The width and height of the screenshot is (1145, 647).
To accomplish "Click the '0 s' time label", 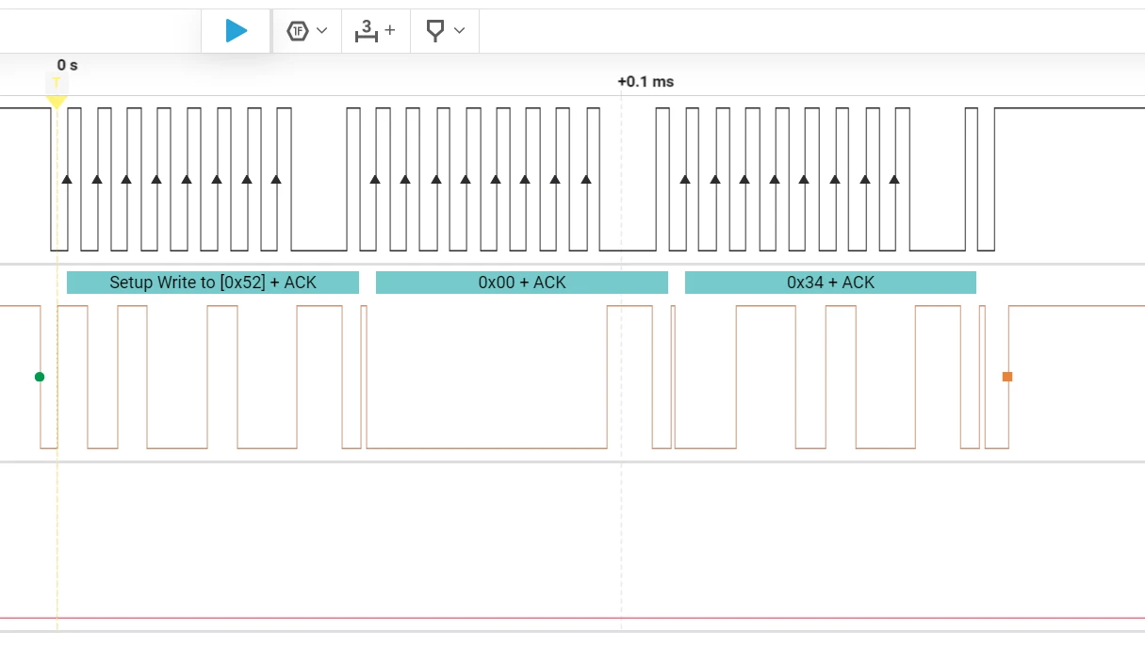I will (x=67, y=65).
